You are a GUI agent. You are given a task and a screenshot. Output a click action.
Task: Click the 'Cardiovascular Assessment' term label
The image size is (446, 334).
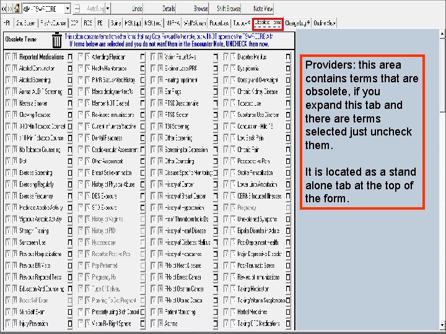(115, 150)
